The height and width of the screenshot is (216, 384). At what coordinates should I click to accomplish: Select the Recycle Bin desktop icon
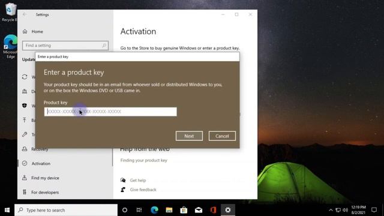click(x=10, y=12)
